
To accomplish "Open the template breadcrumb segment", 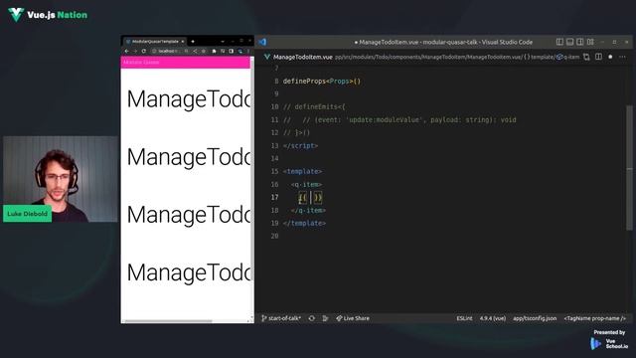I will (539, 57).
